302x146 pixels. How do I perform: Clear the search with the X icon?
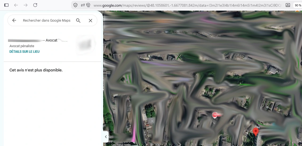pos(91,21)
